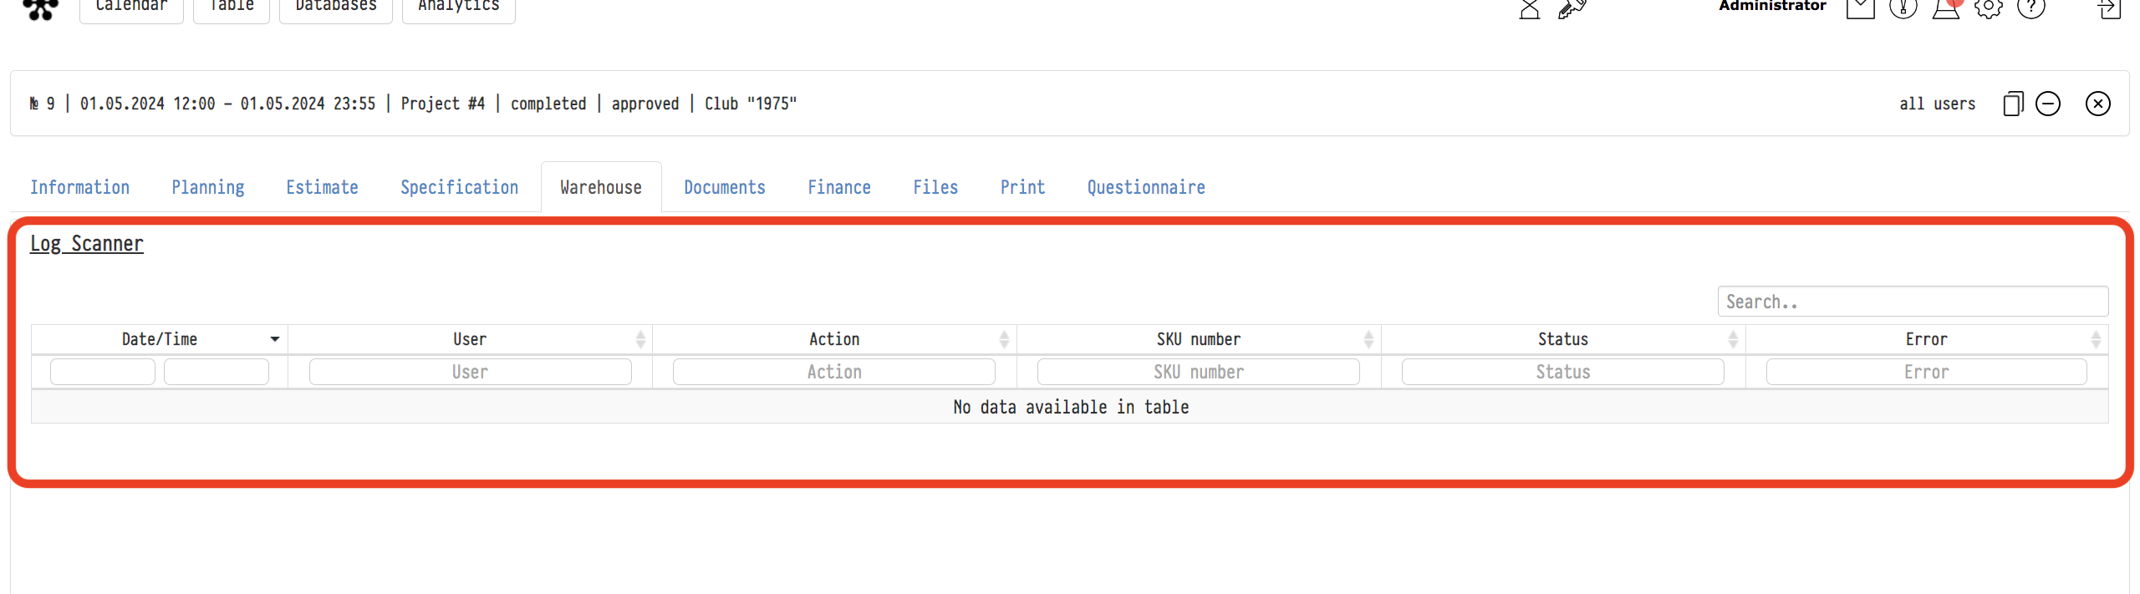2140x594 pixels.
Task: Open notifications via the bell icon
Action: [x=1945, y=8]
